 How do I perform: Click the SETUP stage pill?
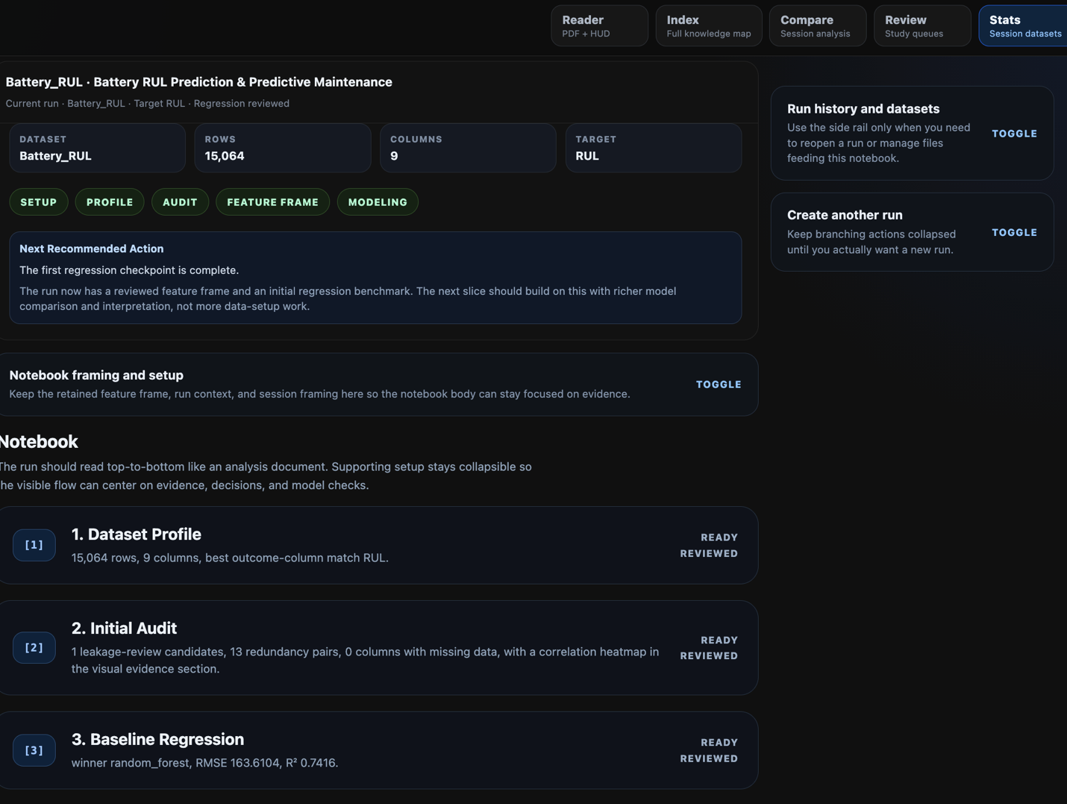pos(39,202)
